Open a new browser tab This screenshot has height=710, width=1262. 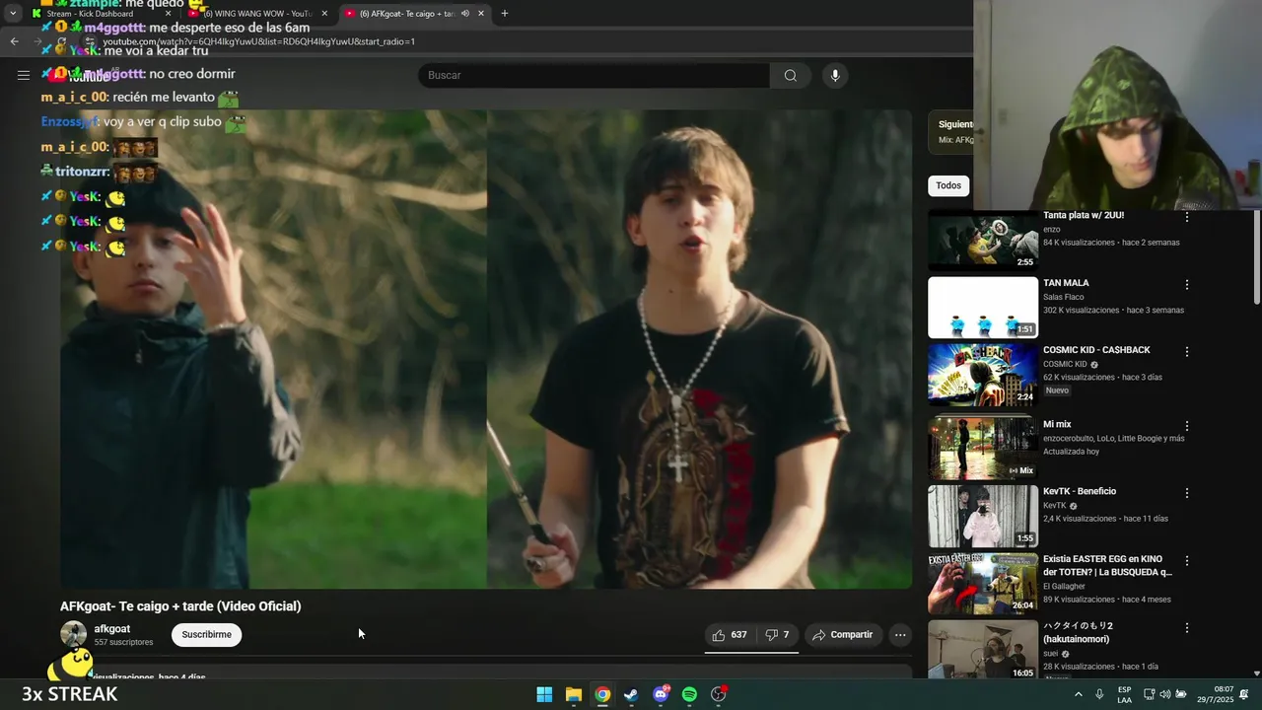(x=505, y=14)
